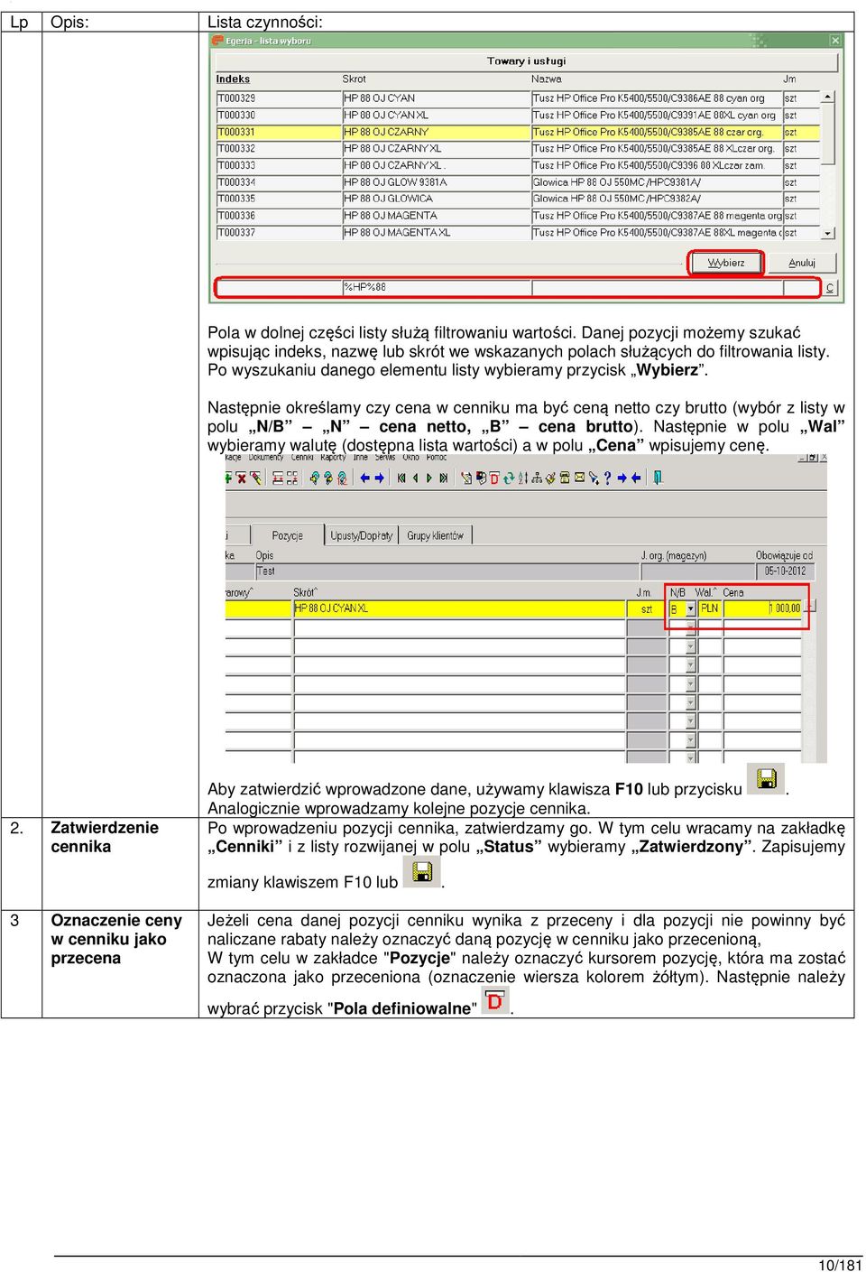Viewport: 866px width, 1272px height.
Task: Click the Indeks column header
Action: pyautogui.click(x=233, y=79)
